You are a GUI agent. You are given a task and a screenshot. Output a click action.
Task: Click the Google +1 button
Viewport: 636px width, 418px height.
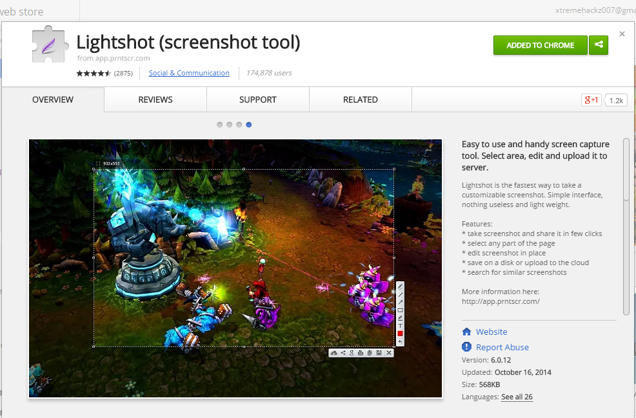[591, 100]
